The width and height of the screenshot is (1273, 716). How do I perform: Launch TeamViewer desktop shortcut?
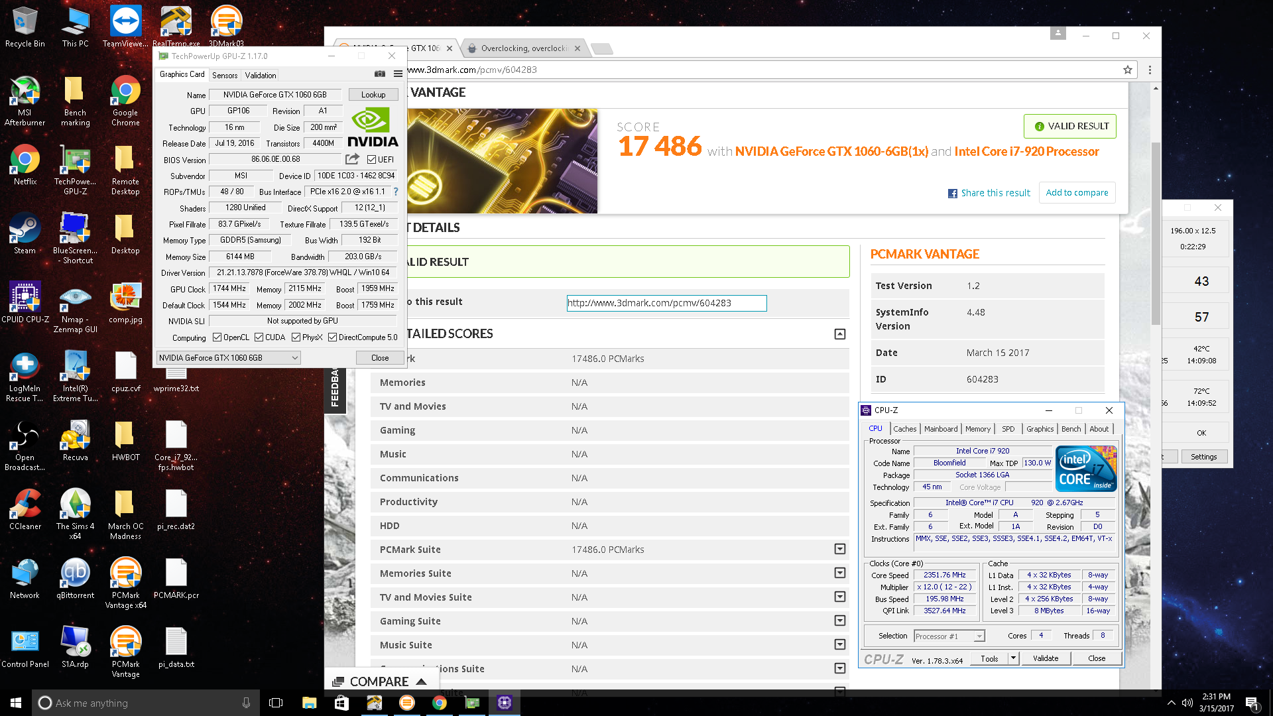(125, 27)
